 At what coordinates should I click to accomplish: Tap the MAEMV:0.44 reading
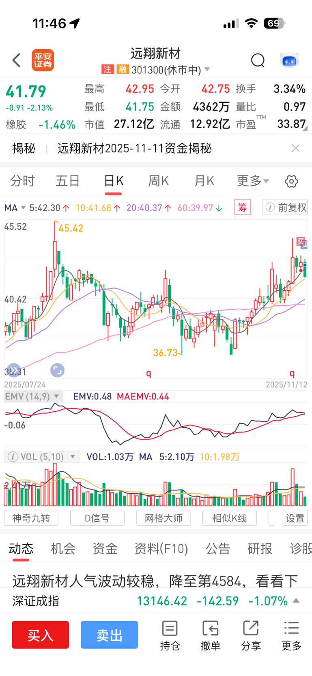[x=143, y=397]
